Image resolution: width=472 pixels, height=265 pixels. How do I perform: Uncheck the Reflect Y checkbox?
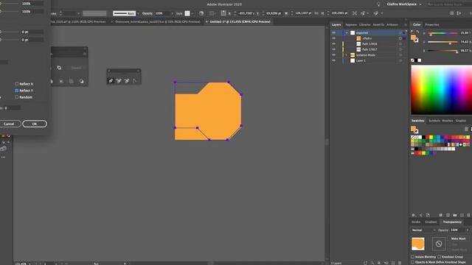[x=16, y=91]
